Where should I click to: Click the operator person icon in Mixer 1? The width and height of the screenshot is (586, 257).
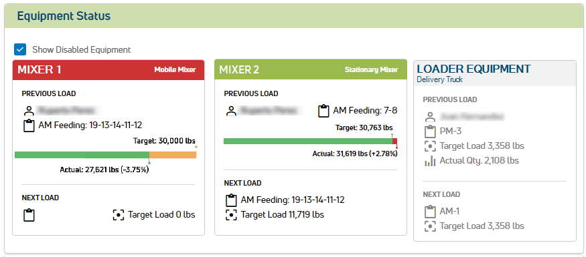(x=28, y=111)
